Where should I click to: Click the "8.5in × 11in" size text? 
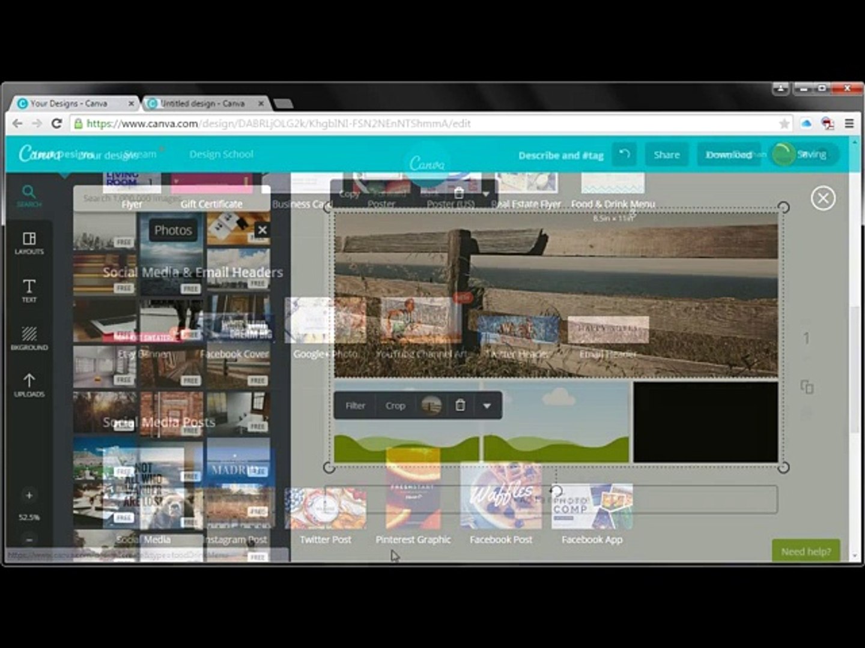point(613,218)
